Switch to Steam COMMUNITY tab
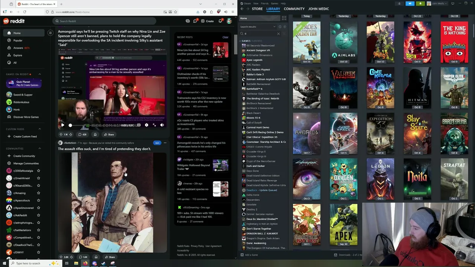 tap(294, 9)
